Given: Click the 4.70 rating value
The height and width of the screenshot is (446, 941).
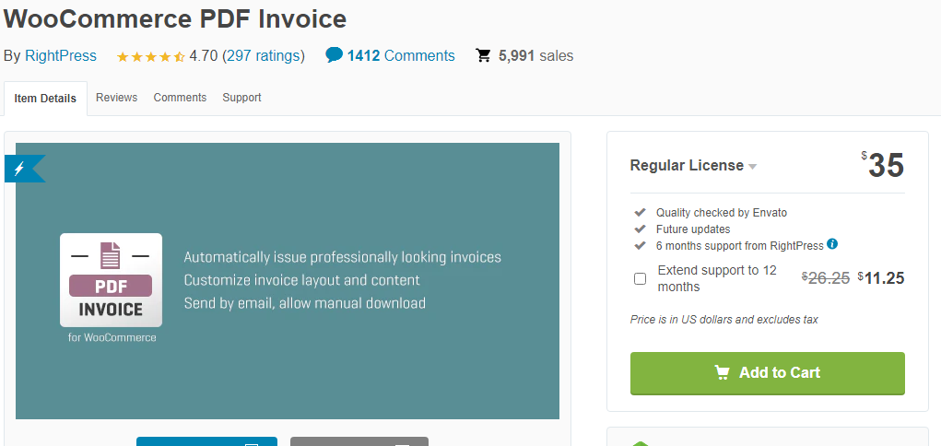Looking at the screenshot, I should [204, 56].
